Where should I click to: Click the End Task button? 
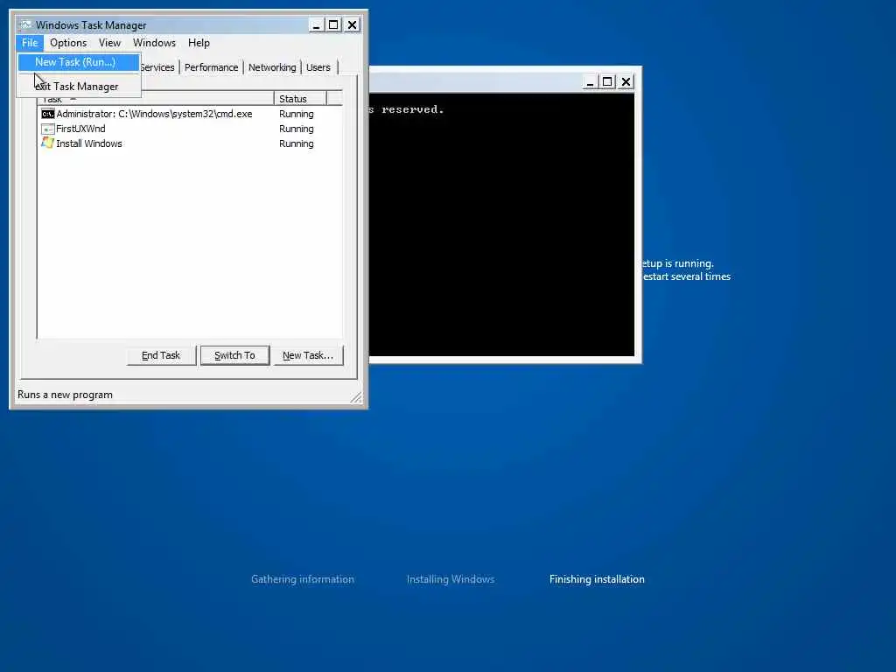pyautogui.click(x=161, y=355)
